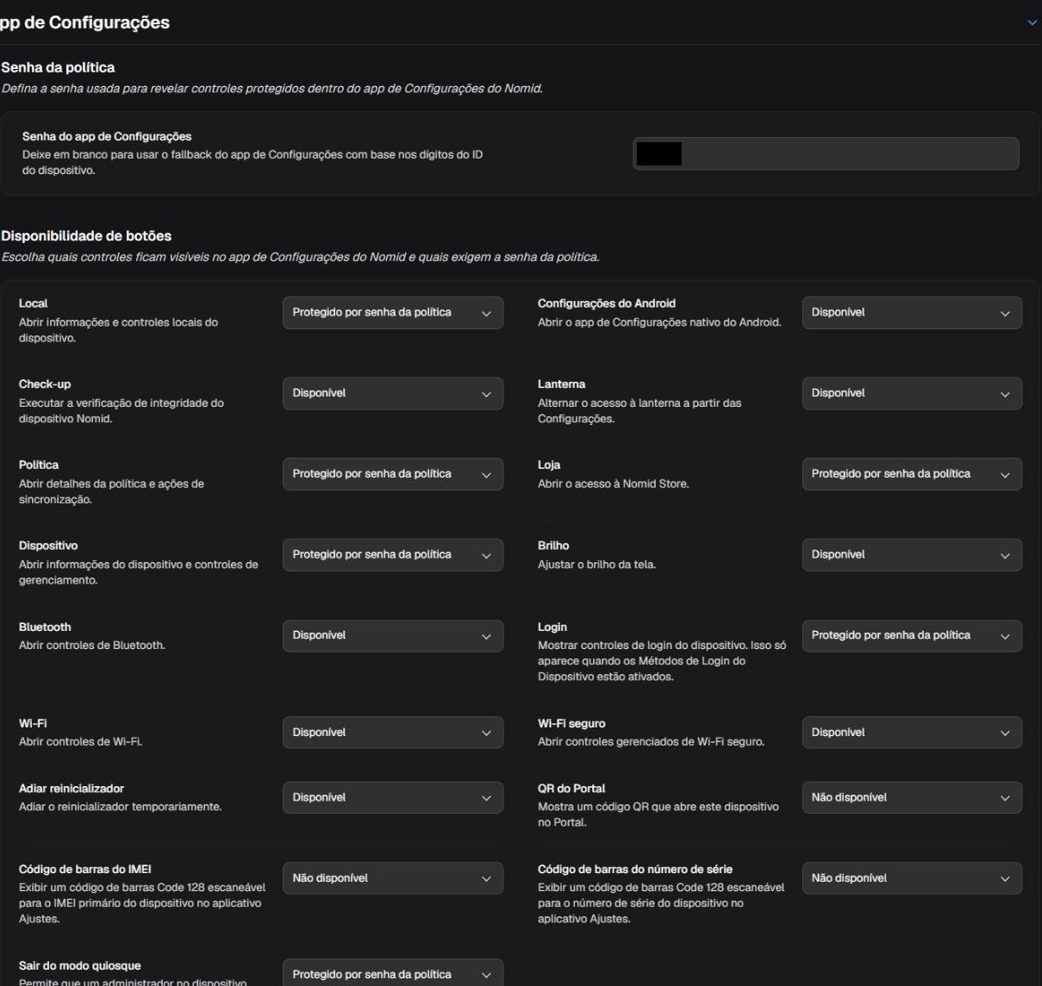This screenshot has height=986, width=1042.
Task: Open the QR do Portal dropdown
Action: pos(912,797)
